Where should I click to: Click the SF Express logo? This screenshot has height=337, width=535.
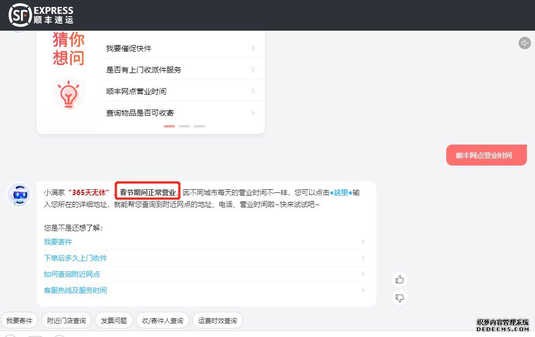pyautogui.click(x=41, y=16)
